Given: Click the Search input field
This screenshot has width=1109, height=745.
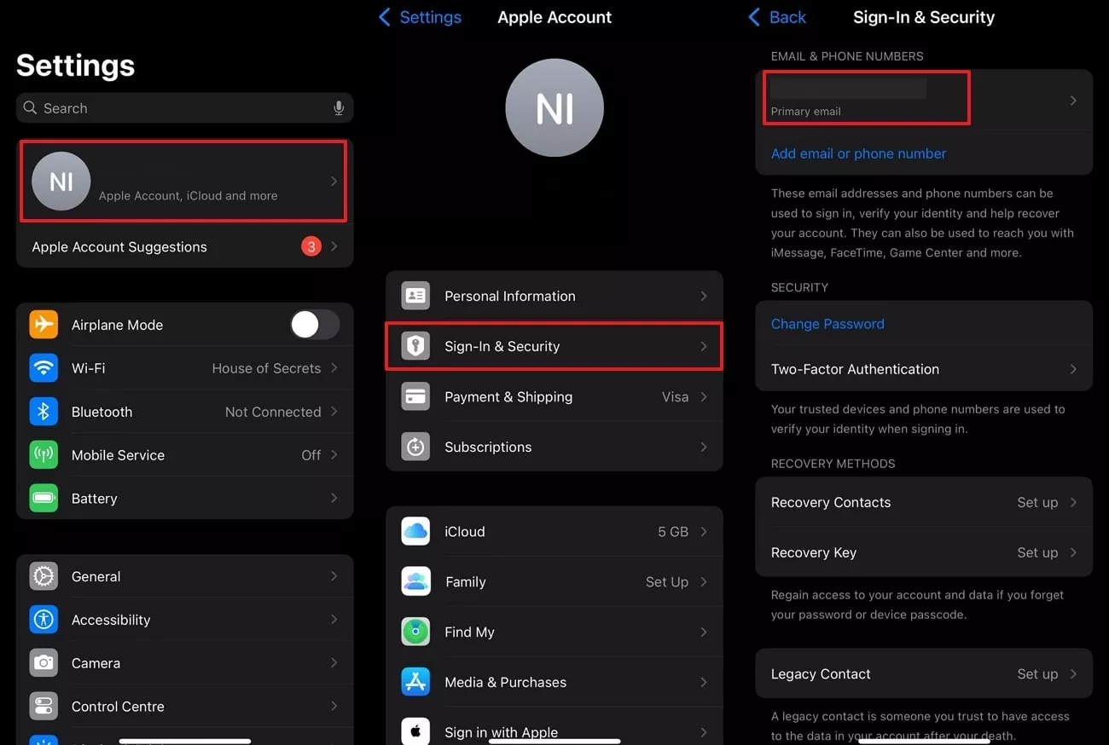Looking at the screenshot, I should 179,108.
